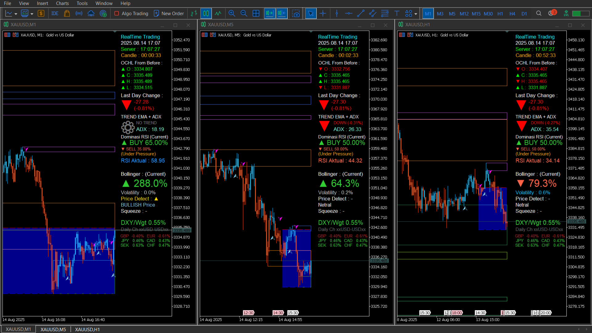Zoom in on the chart
This screenshot has height=333, width=592.
pyautogui.click(x=232, y=14)
